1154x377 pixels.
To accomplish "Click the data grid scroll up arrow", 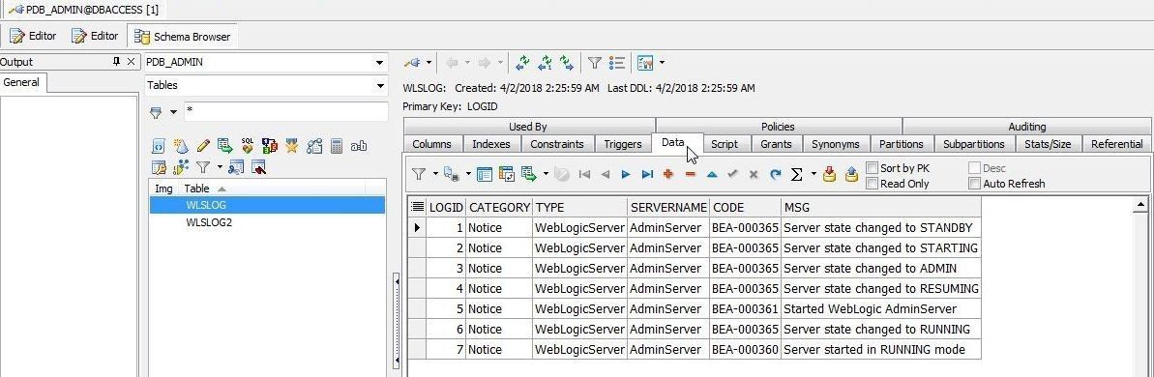I will pyautogui.click(x=1140, y=204).
